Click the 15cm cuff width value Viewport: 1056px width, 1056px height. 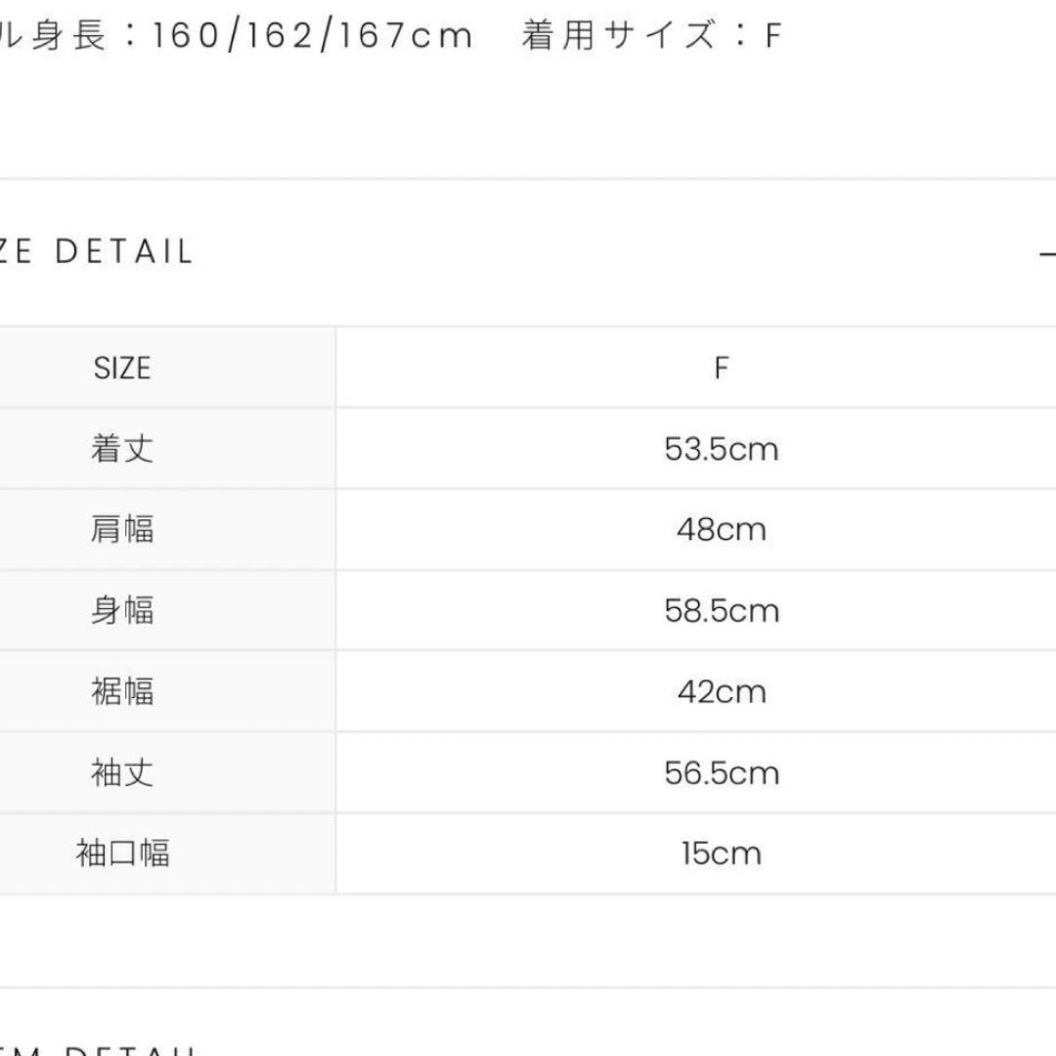pos(722,854)
